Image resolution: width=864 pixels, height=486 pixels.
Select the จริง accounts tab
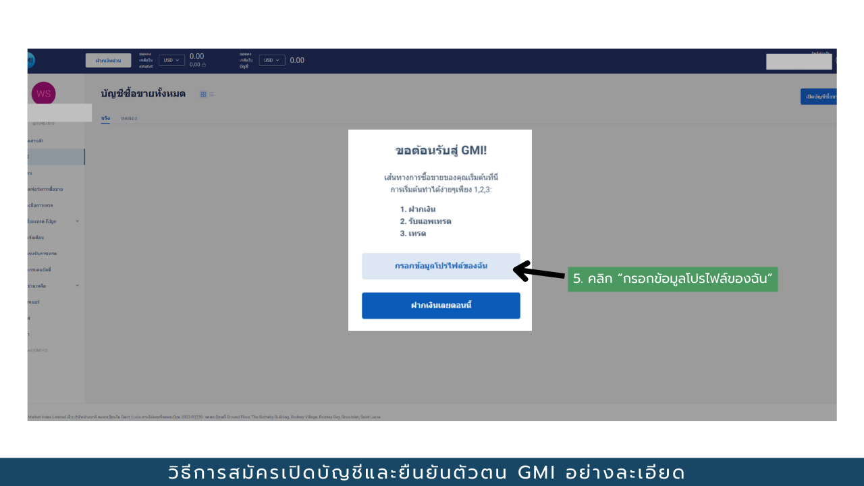pos(105,118)
